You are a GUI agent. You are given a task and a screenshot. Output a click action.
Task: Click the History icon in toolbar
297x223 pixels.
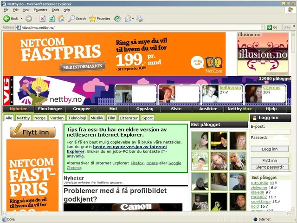117,19
